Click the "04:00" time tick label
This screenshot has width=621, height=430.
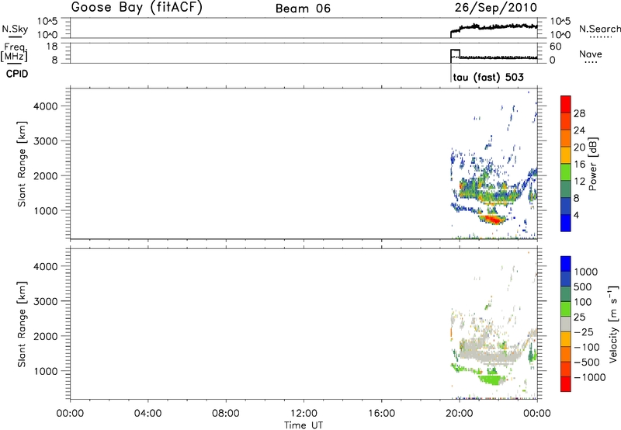(147, 414)
